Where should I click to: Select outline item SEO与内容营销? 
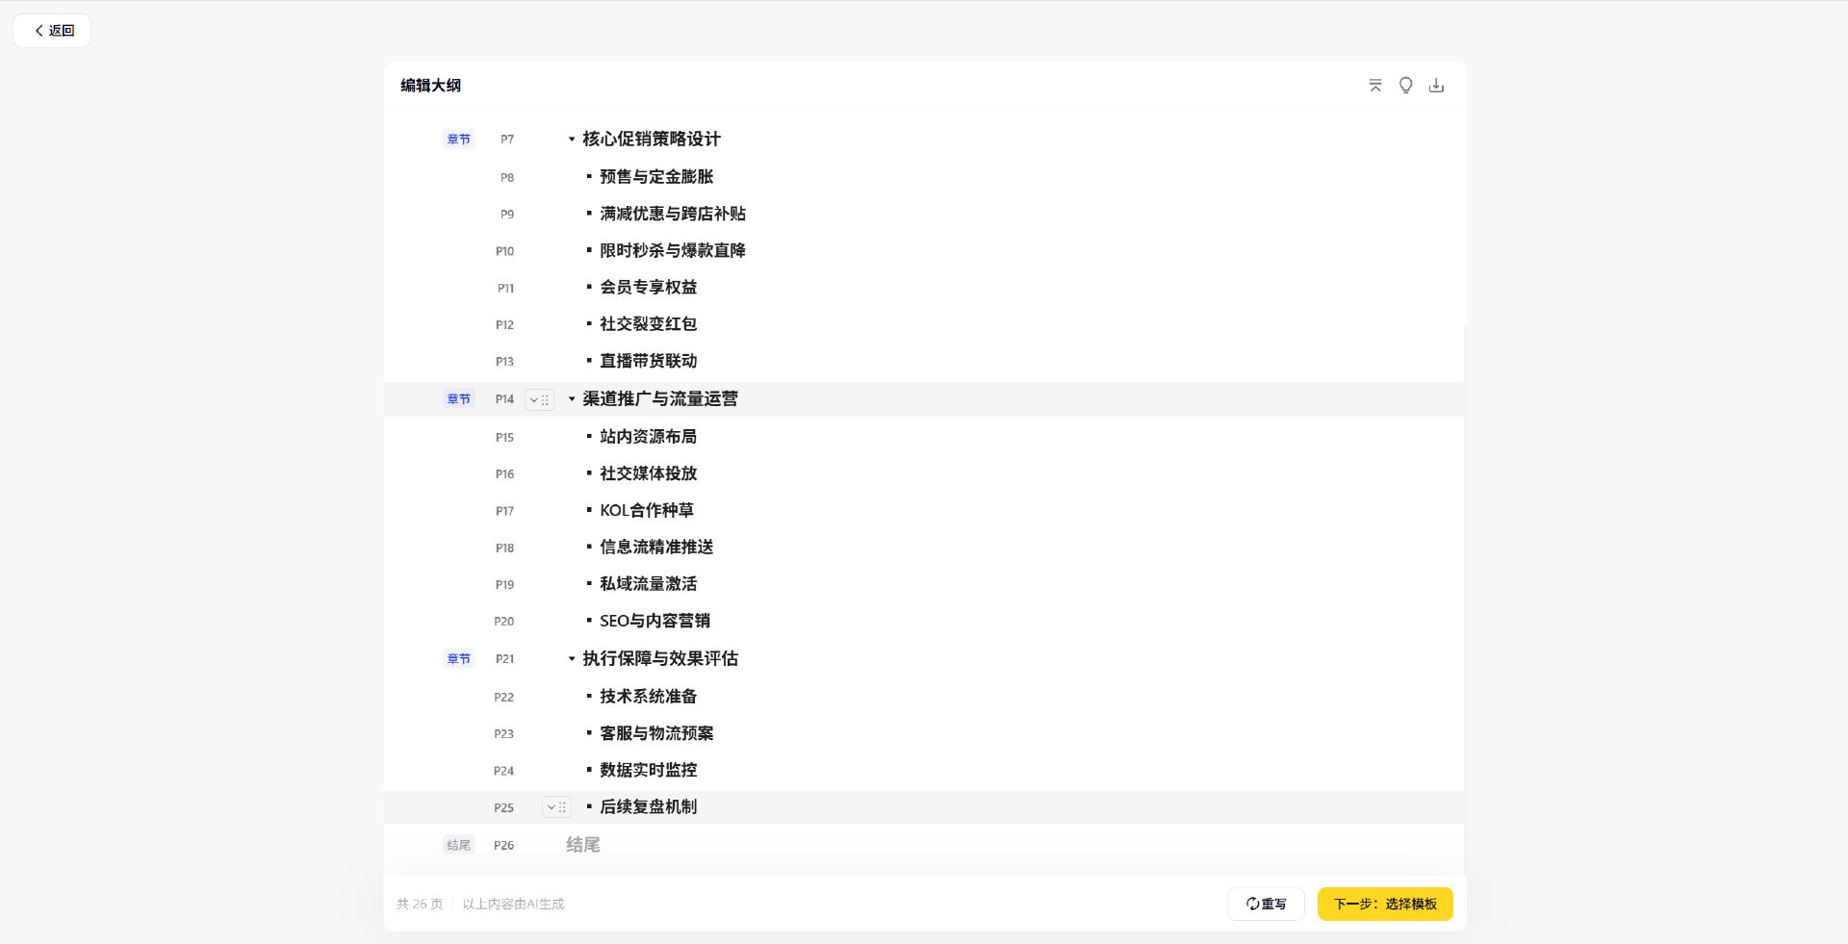click(654, 621)
